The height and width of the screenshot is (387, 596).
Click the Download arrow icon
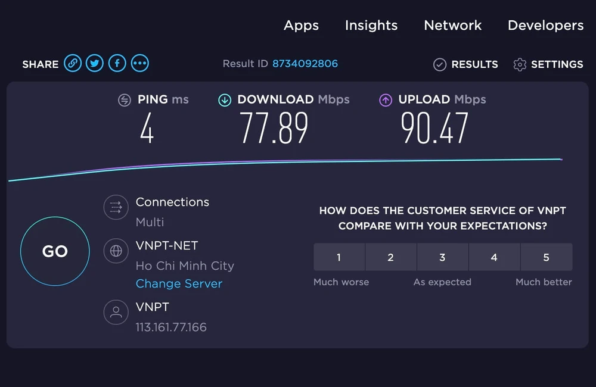point(225,100)
